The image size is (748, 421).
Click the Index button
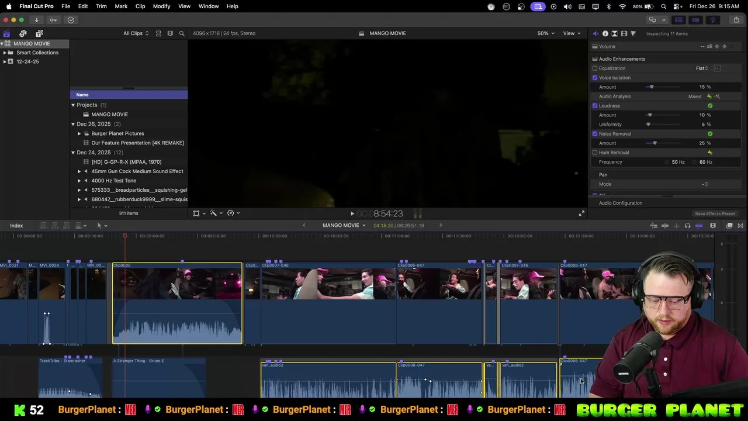tap(16, 226)
